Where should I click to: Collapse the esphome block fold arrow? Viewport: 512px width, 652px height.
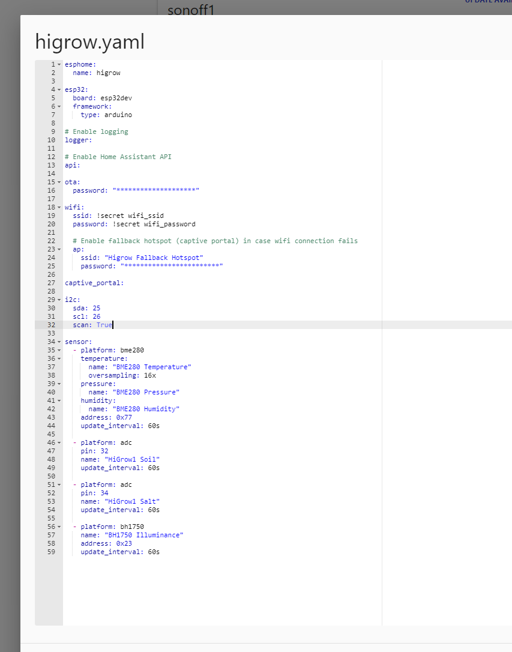tap(58, 64)
